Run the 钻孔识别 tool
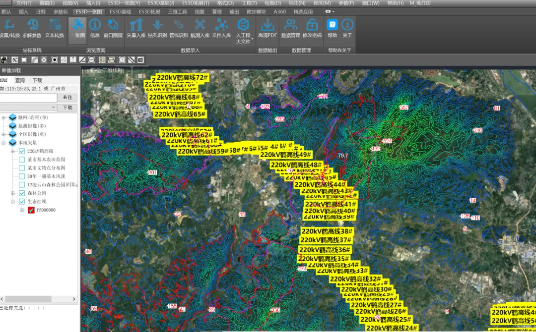Image resolution: width=536 pixels, height=332 pixels. pyautogui.click(x=157, y=28)
